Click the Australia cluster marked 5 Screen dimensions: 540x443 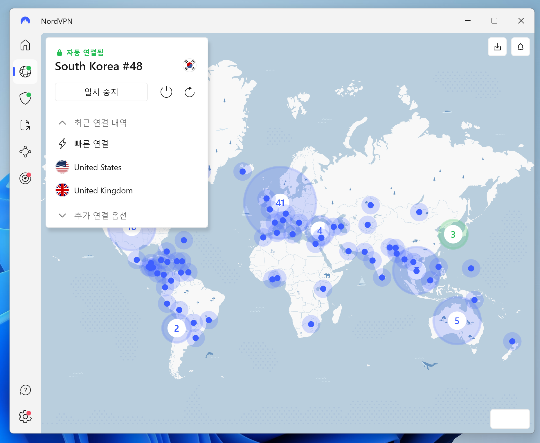click(457, 321)
